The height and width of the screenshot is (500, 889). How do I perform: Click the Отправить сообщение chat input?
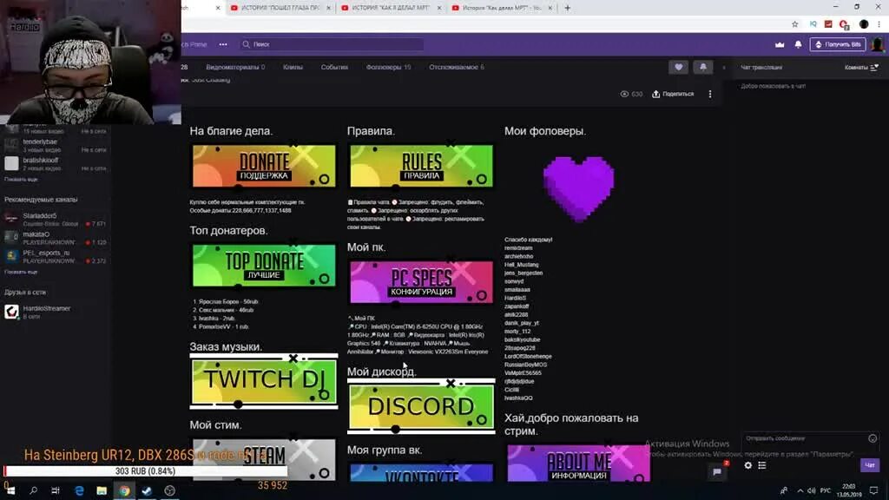805,438
